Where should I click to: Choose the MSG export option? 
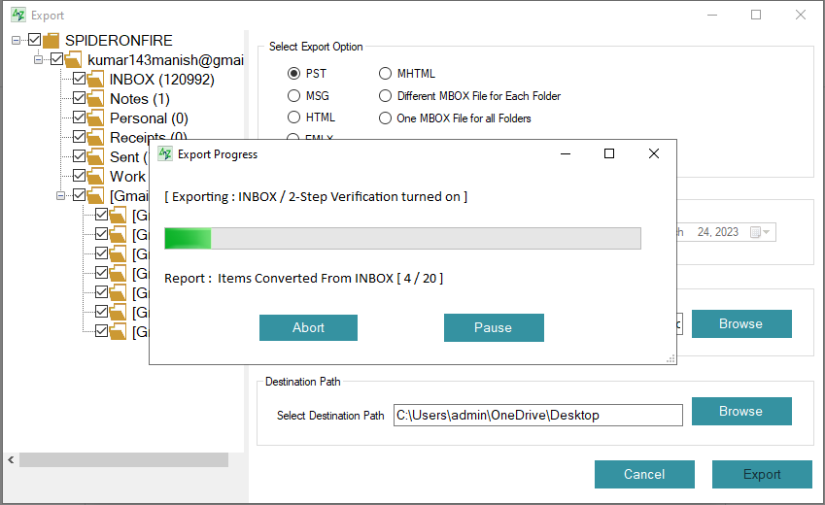pos(294,95)
